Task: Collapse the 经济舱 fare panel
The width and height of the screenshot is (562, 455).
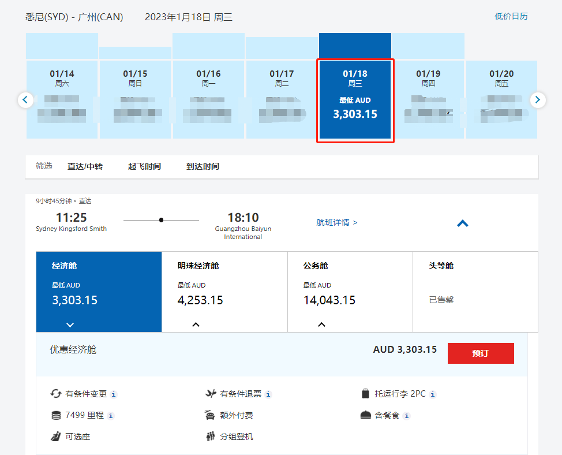Action: (x=70, y=325)
